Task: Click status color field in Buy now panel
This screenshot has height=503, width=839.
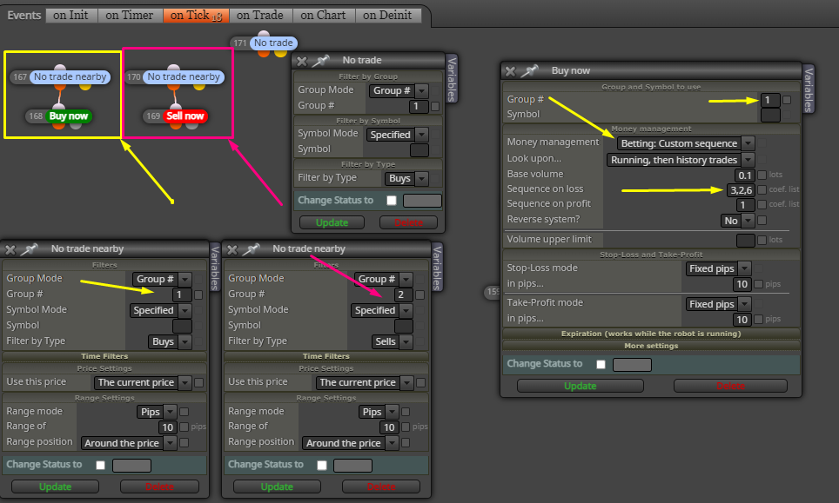Action: [x=632, y=365]
